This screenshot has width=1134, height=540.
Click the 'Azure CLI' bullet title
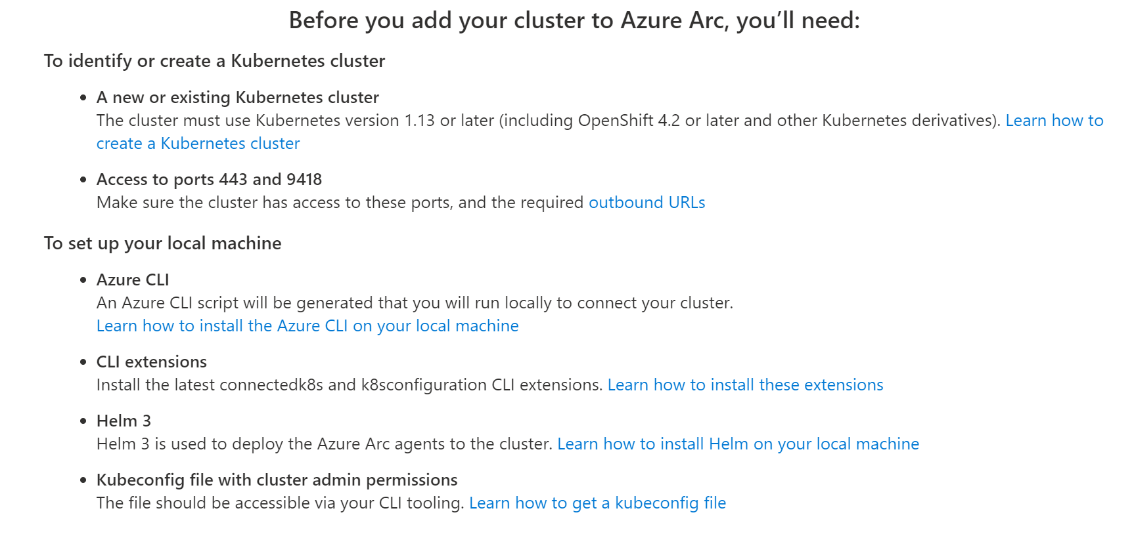133,280
